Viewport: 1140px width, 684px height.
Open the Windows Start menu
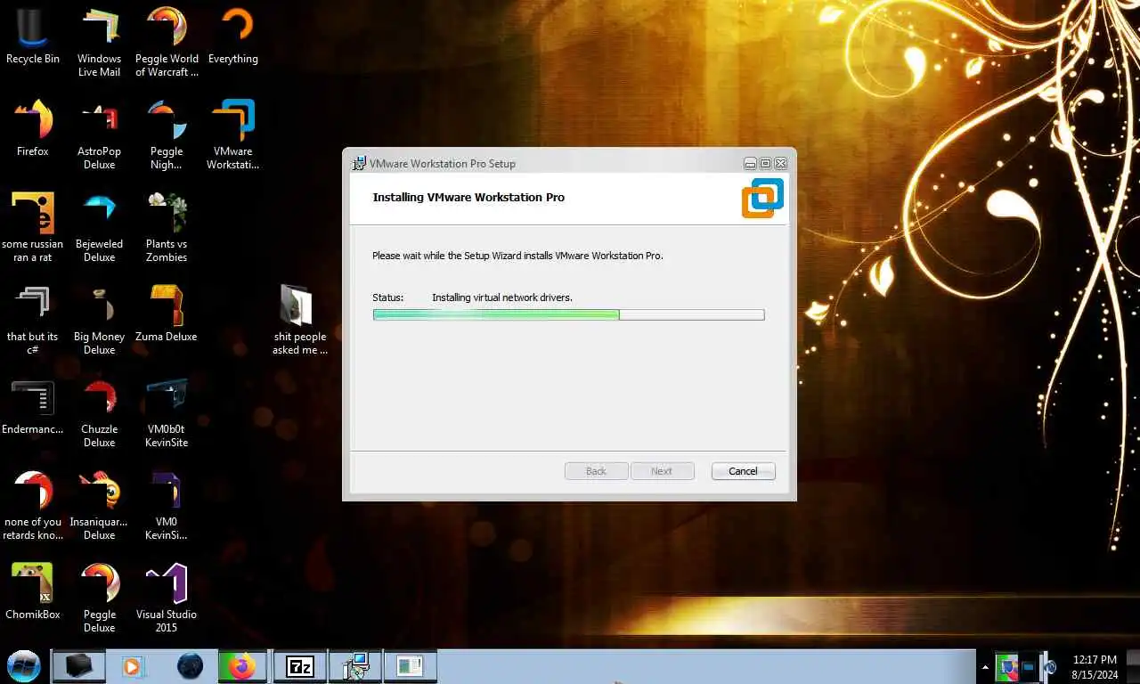tap(23, 666)
